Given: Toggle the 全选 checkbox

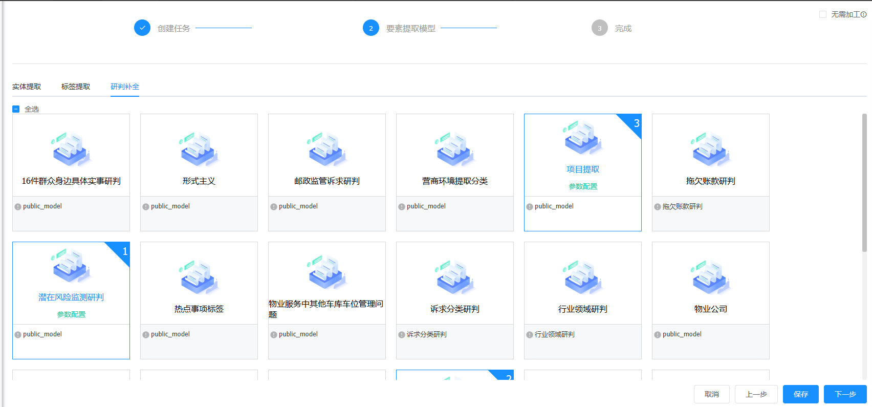Looking at the screenshot, I should [16, 109].
